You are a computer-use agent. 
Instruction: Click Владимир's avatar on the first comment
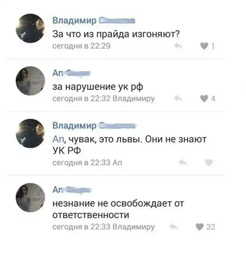point(30,28)
